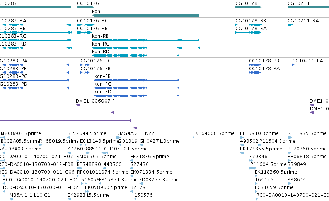This screenshot has height=201, width=329.
Task: Select EST RE52644.5prime
Action: pos(87,133)
